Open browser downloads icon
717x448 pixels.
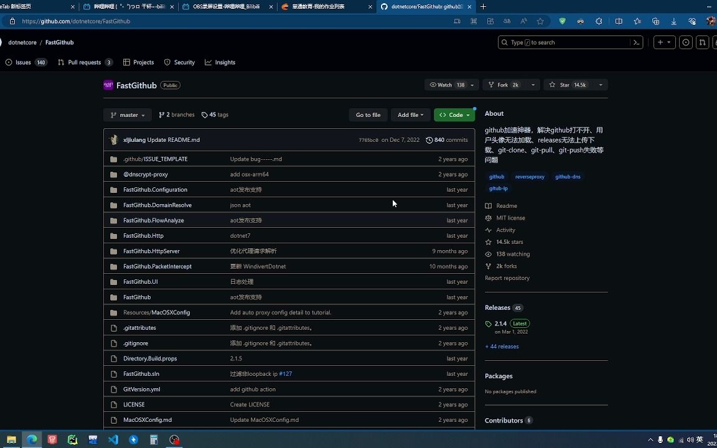pos(673,21)
